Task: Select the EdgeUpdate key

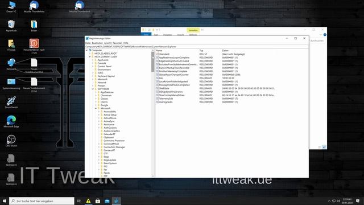Action: [110, 160]
